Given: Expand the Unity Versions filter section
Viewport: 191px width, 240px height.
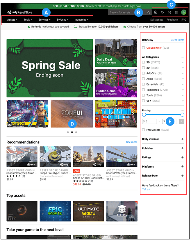Looking at the screenshot, I should point(183,139).
